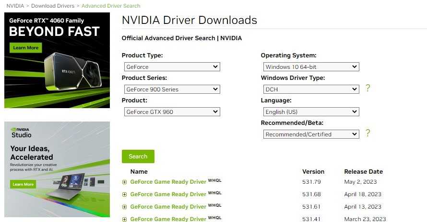Click the NVIDIA Studio logo in ad

coord(21,133)
